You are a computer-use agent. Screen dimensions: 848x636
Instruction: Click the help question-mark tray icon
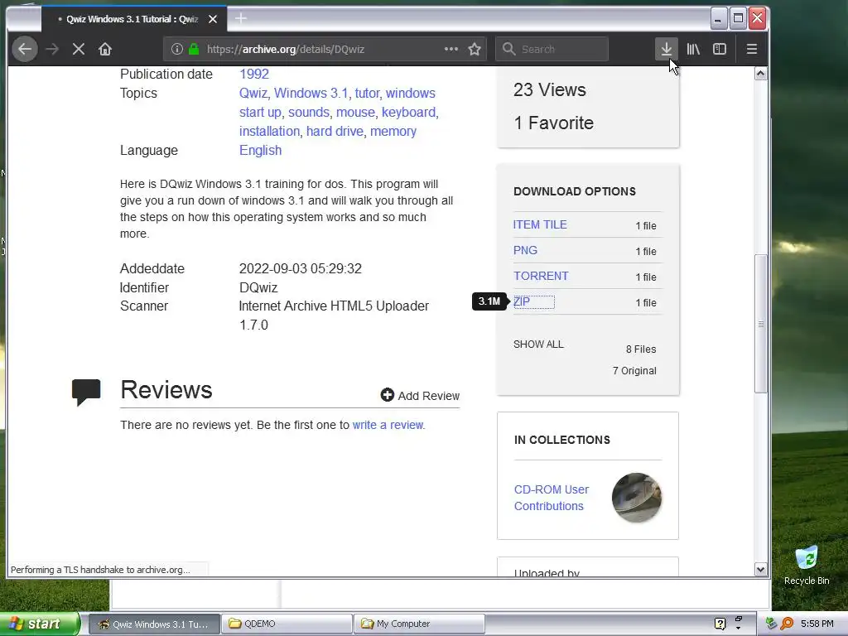point(720,624)
